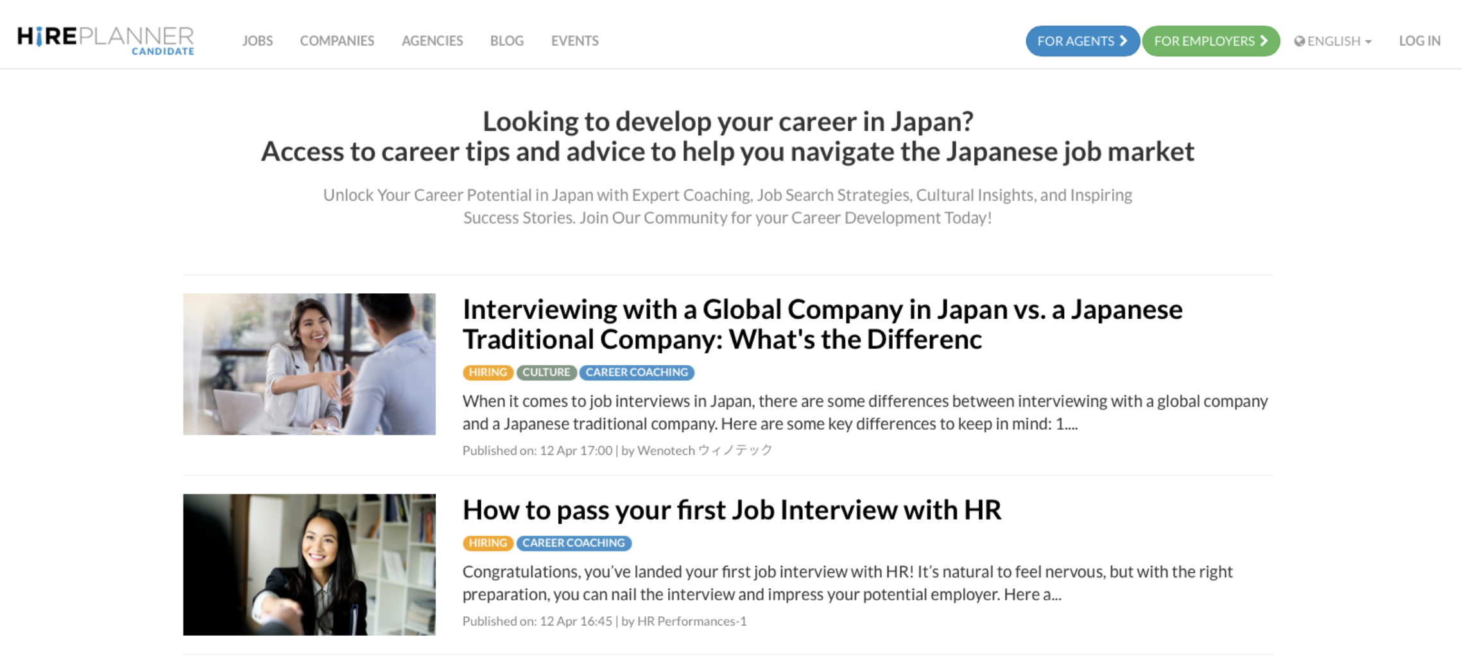Select the CULTURE tag on the first article
The height and width of the screenshot is (662, 1462).
pos(546,372)
